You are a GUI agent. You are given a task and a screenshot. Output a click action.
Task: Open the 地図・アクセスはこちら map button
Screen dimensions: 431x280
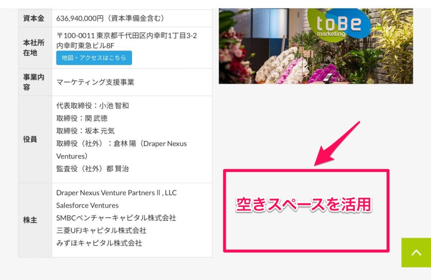94,58
